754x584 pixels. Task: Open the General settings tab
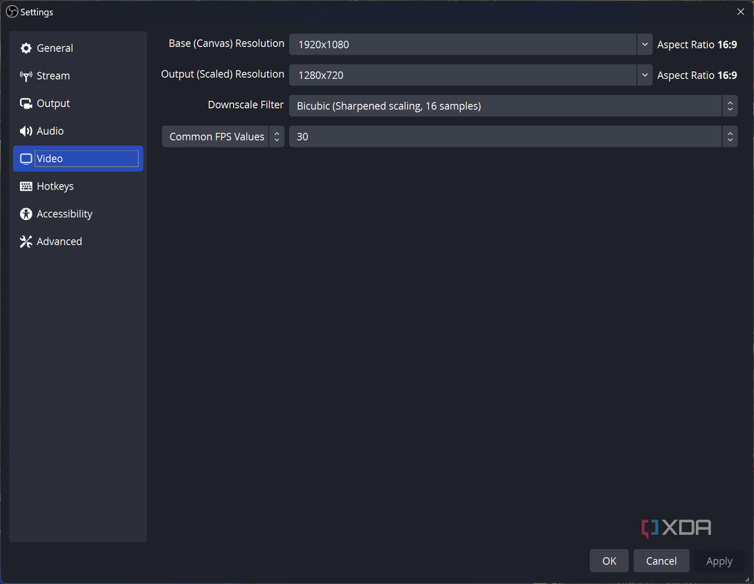click(78, 48)
